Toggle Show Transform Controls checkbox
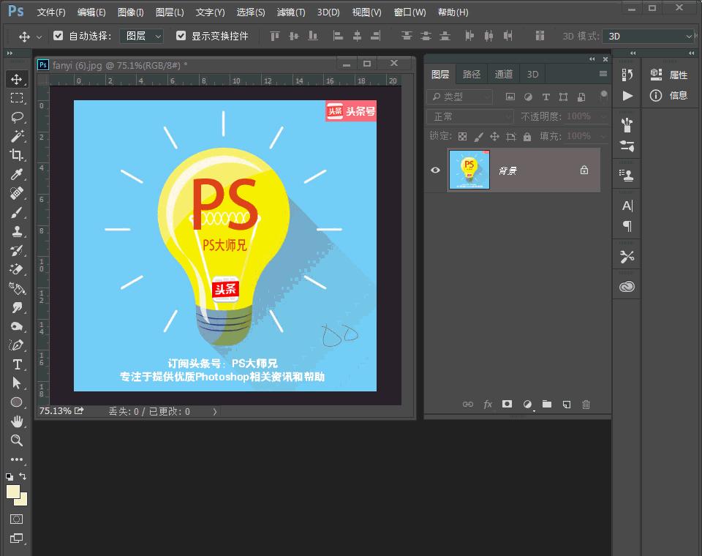The width and height of the screenshot is (702, 556). (181, 35)
